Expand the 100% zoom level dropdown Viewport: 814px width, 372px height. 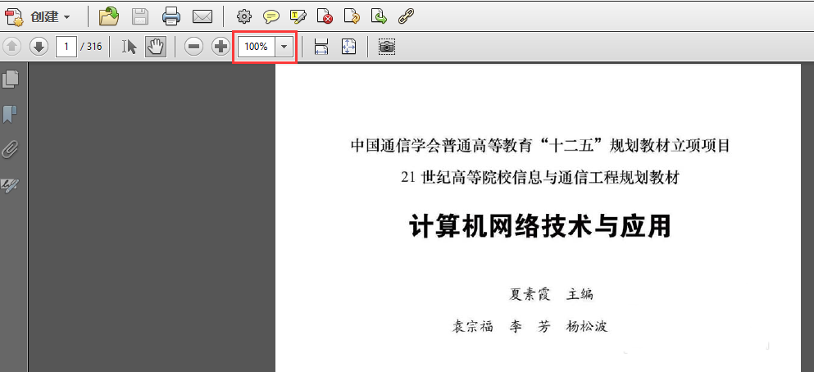[284, 47]
